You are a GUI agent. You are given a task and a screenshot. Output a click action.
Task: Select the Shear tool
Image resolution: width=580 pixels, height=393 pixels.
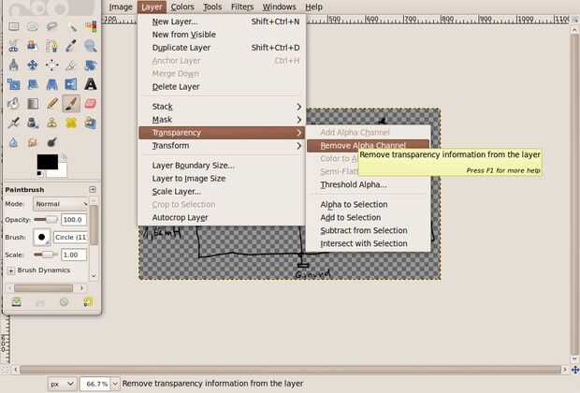pyautogui.click(x=33, y=84)
